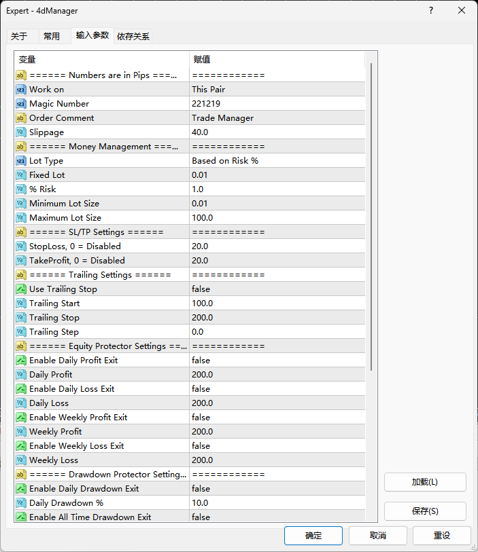This screenshot has height=552, width=478.
Task: Click the 变量 column header
Action: coord(102,60)
